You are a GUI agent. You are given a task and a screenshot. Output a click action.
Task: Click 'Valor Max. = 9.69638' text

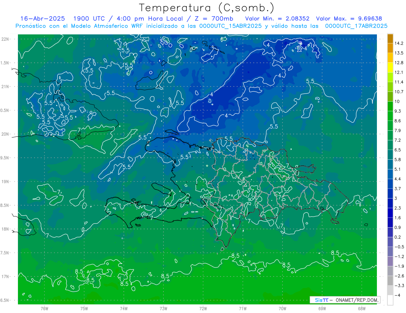point(349,19)
